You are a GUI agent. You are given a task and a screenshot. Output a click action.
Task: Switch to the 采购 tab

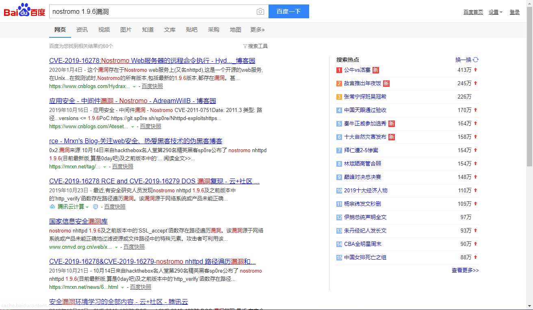pyautogui.click(x=214, y=30)
